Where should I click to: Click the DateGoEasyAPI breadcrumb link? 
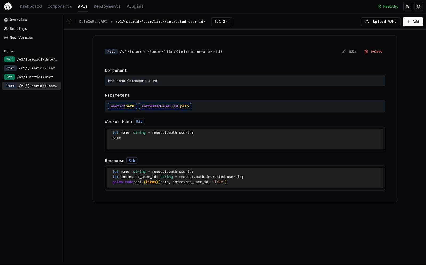pos(93,22)
